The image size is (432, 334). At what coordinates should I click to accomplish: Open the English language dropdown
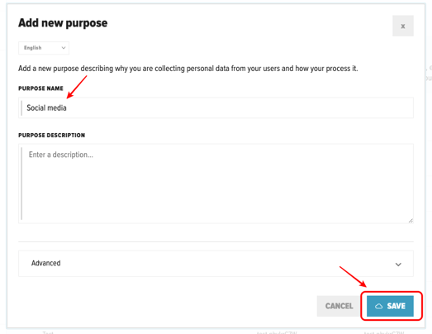pyautogui.click(x=44, y=48)
